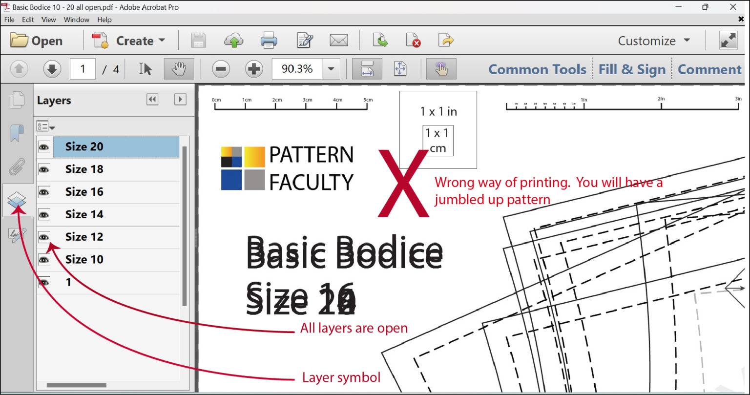The width and height of the screenshot is (750, 395).
Task: Open the zoom percentage dropdown arrow
Action: point(331,69)
